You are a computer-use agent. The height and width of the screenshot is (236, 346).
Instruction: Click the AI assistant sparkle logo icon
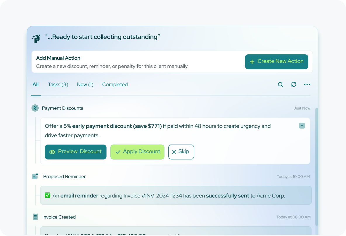[x=36, y=38]
